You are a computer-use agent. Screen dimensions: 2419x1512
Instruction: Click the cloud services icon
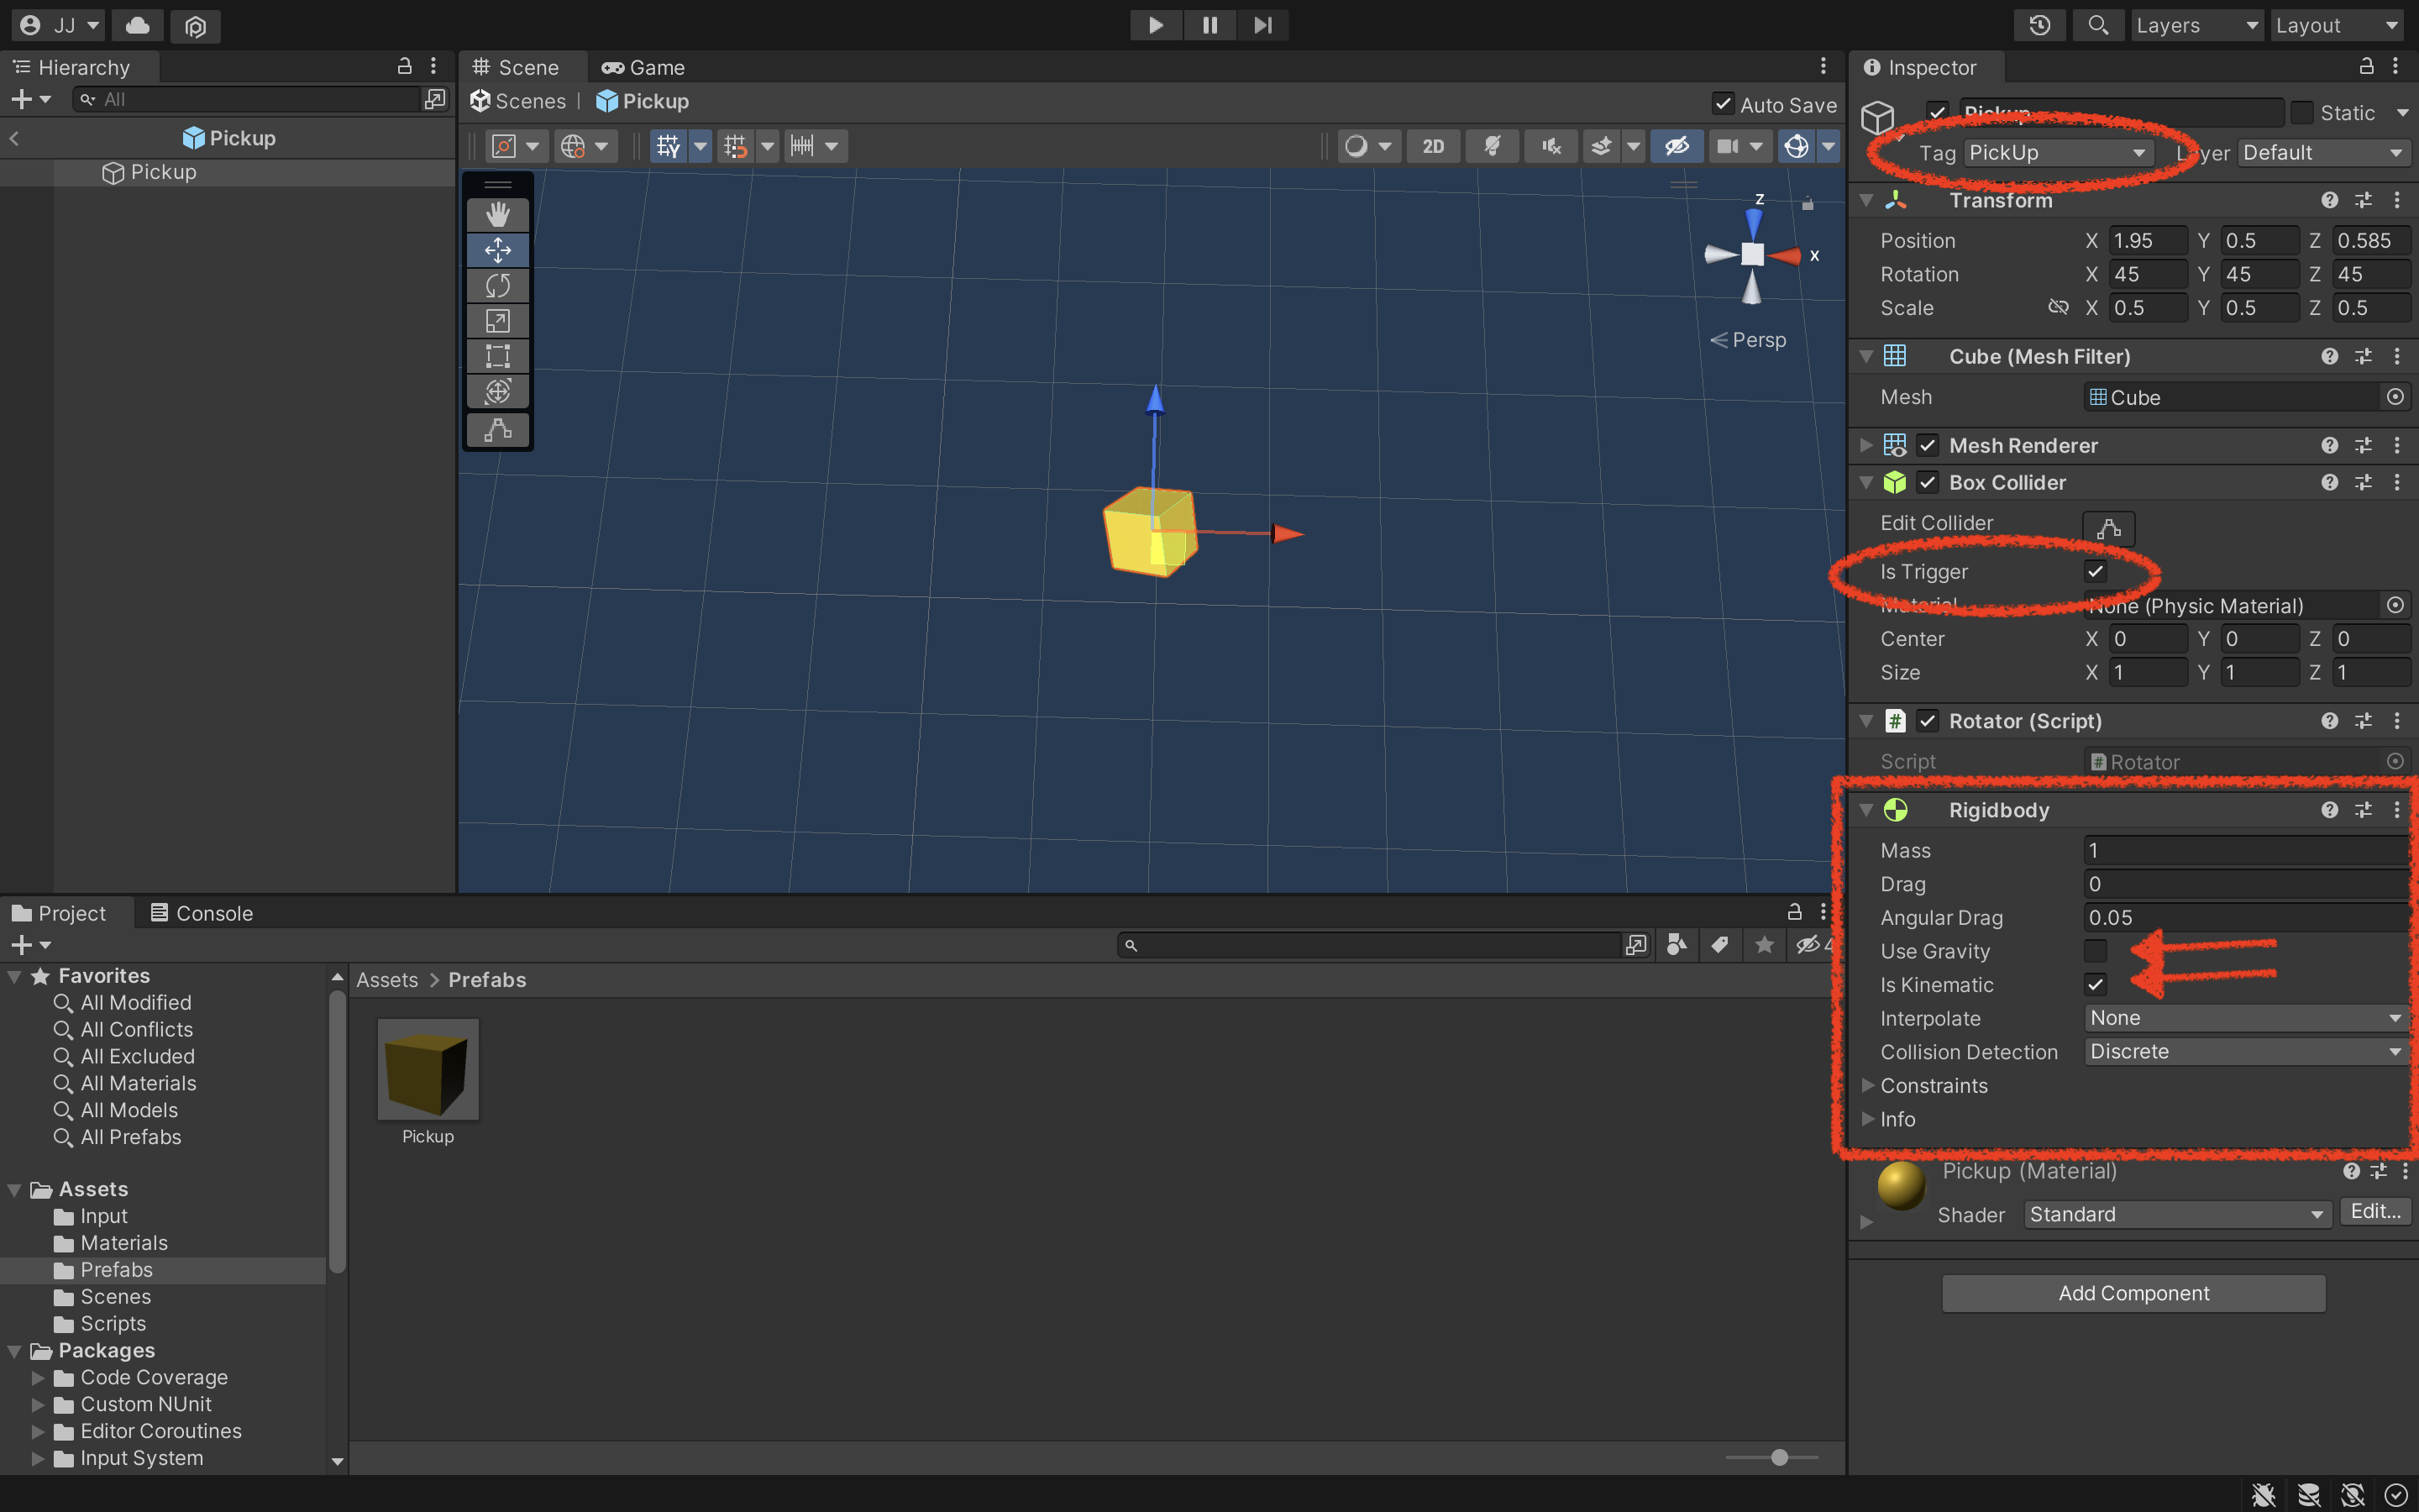click(x=138, y=25)
